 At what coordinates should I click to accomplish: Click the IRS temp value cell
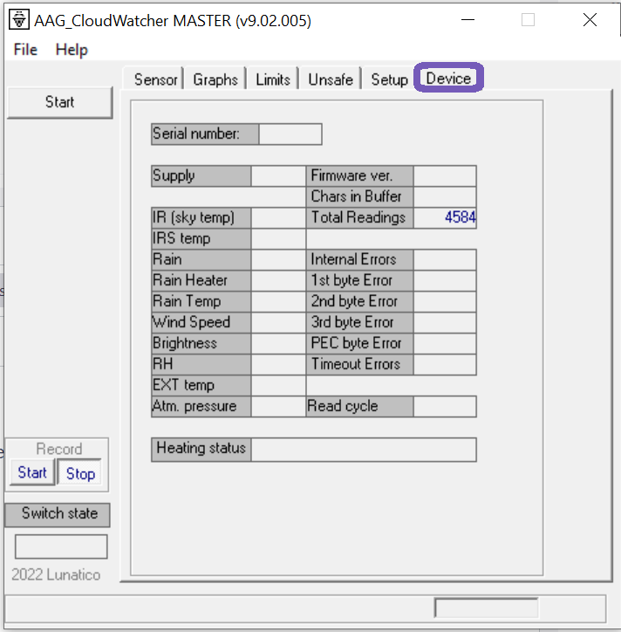click(278, 239)
